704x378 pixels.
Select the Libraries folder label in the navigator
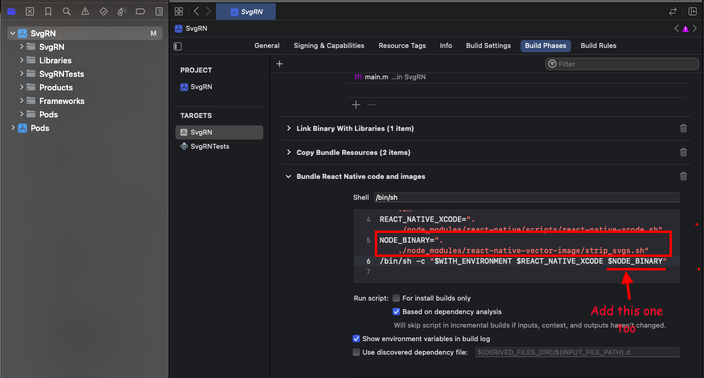coord(55,60)
